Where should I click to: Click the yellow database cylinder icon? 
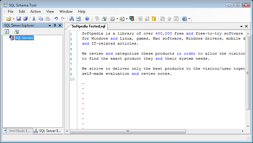tap(154, 19)
